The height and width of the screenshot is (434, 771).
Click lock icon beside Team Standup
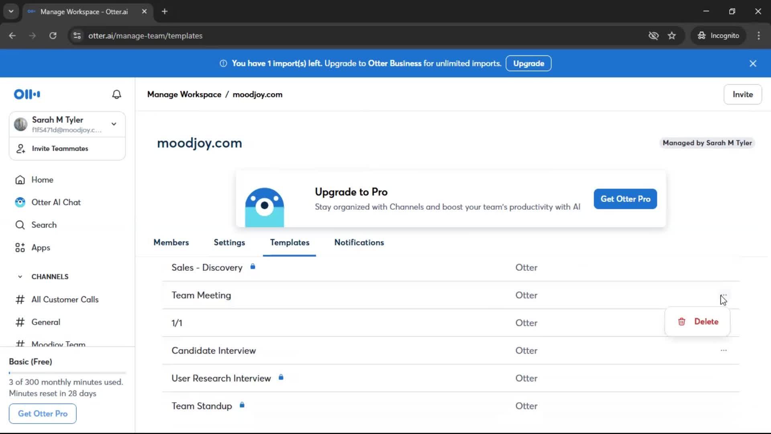point(242,405)
